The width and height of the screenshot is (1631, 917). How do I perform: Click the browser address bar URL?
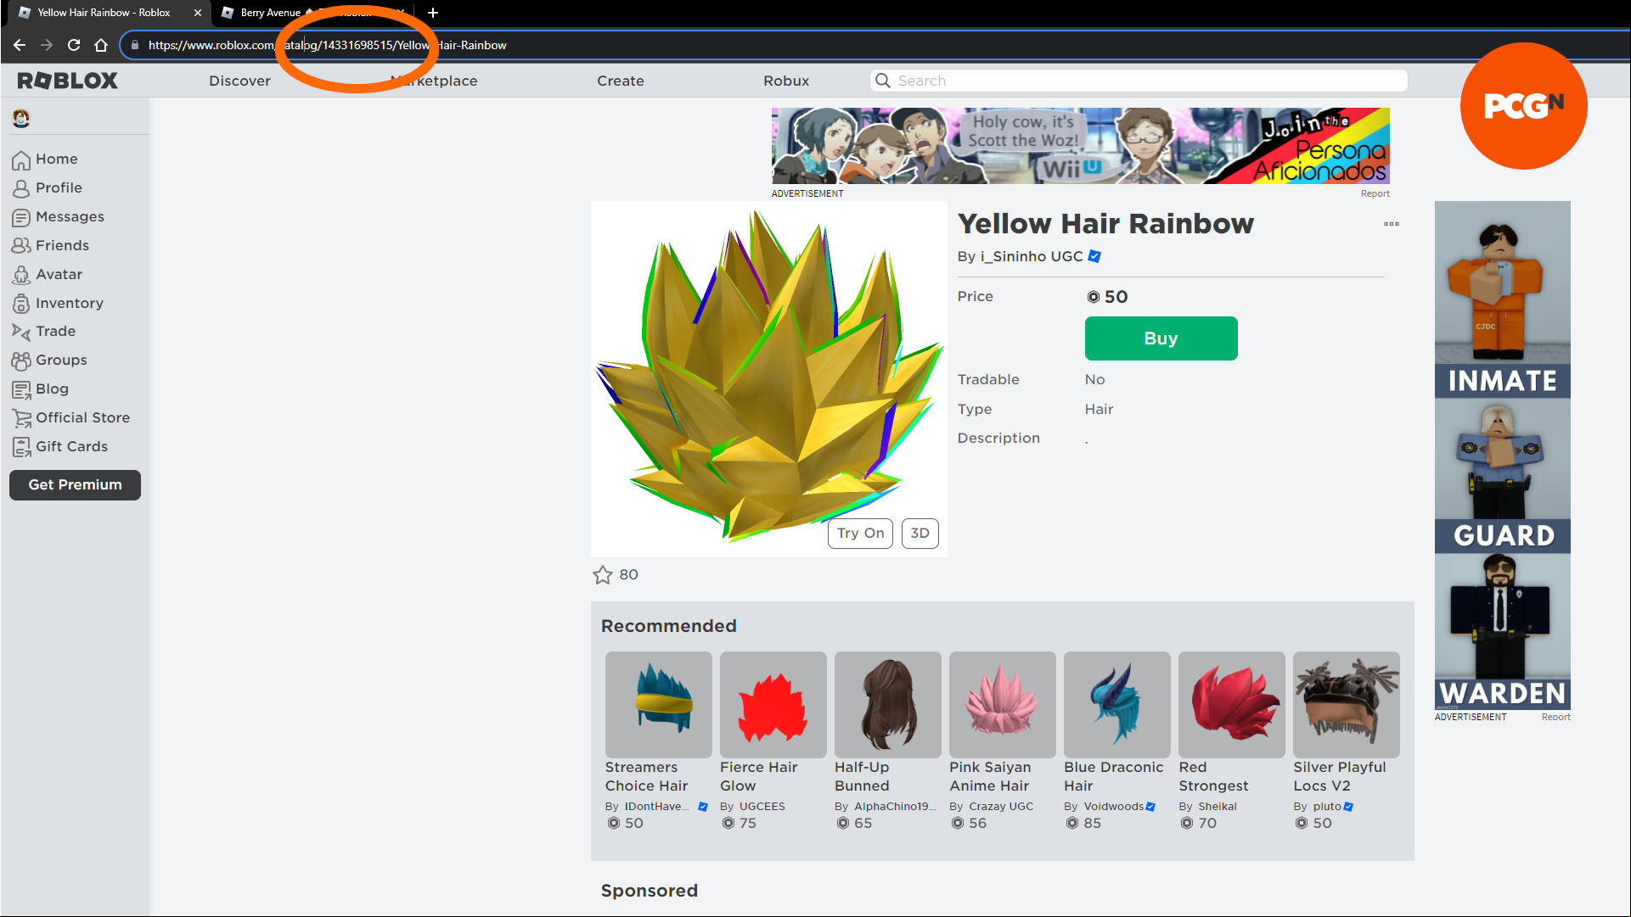tap(327, 45)
